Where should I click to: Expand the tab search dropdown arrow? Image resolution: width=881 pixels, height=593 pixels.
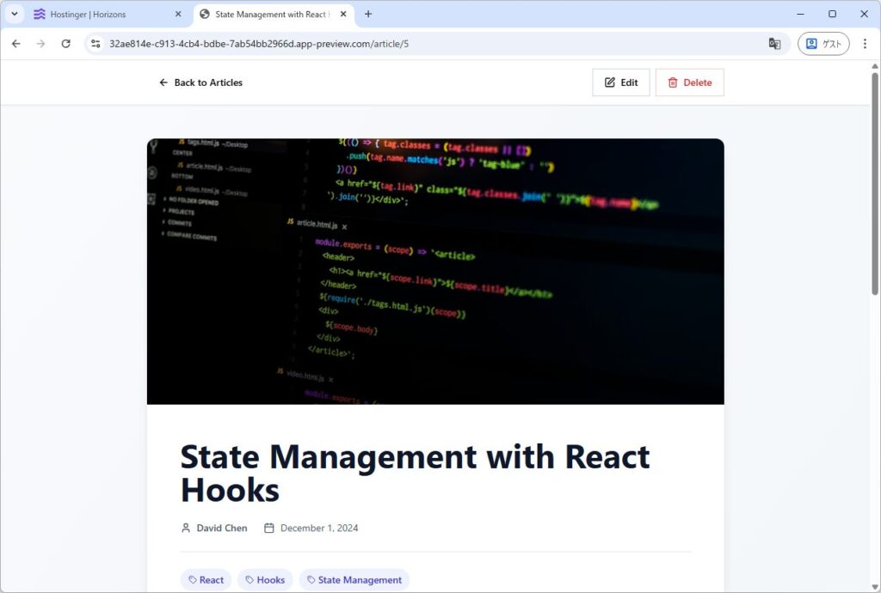pyautogui.click(x=15, y=15)
